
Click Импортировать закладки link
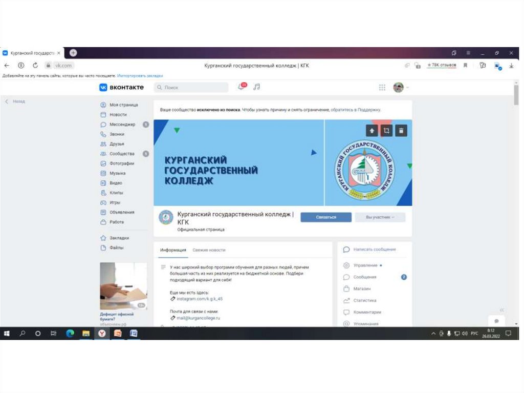tap(140, 76)
